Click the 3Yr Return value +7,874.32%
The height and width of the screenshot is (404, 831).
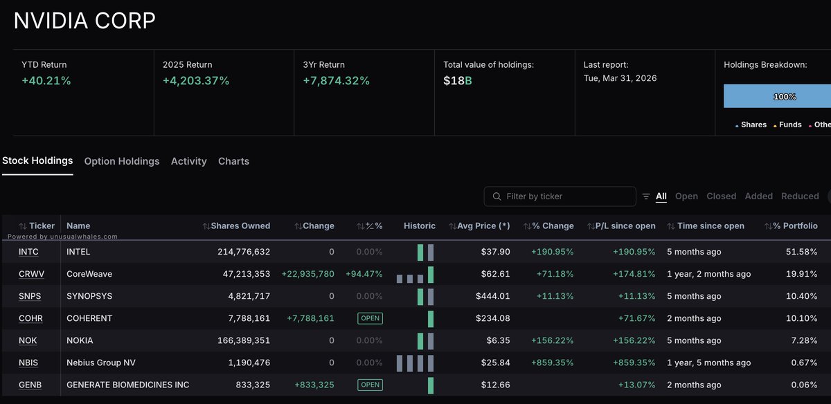[x=337, y=81]
